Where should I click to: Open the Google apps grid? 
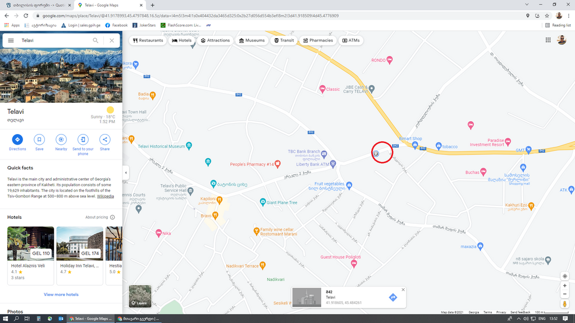548,40
